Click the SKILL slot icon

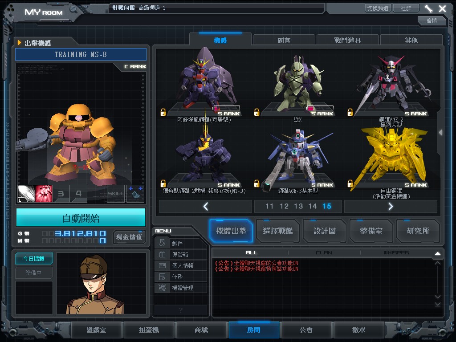coord(116,194)
